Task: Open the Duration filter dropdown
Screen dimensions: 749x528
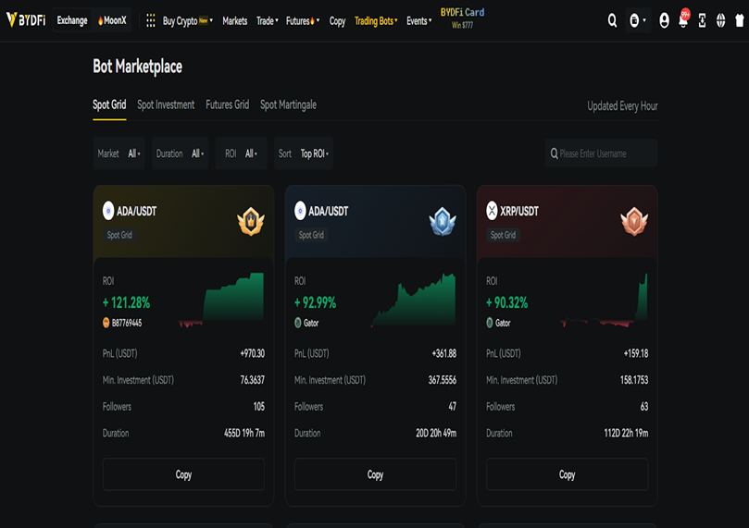Action: [180, 153]
